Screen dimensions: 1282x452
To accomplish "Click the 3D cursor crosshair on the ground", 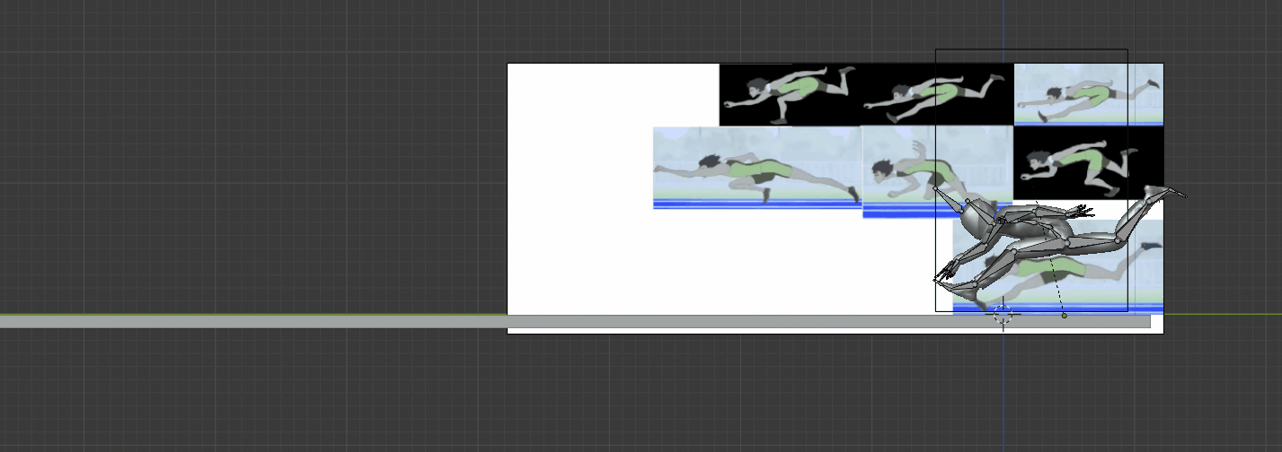I will (x=1003, y=315).
